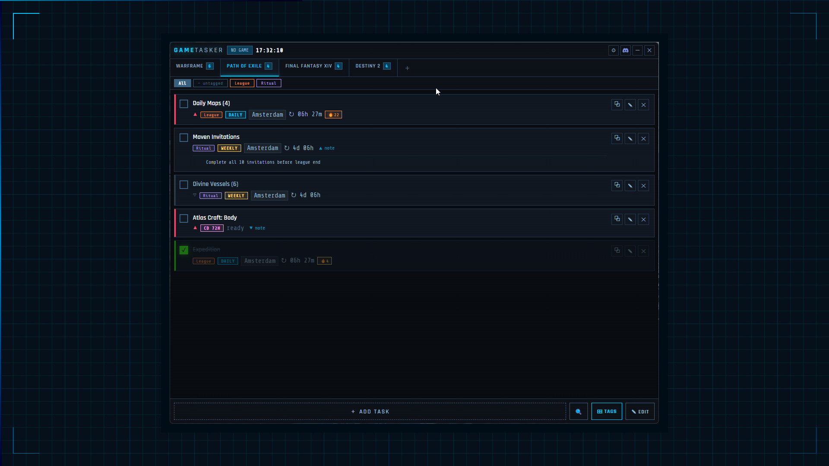This screenshot has height=466, width=829.
Task: Expand the Divine Vessels priority triangle
Action: 195,195
